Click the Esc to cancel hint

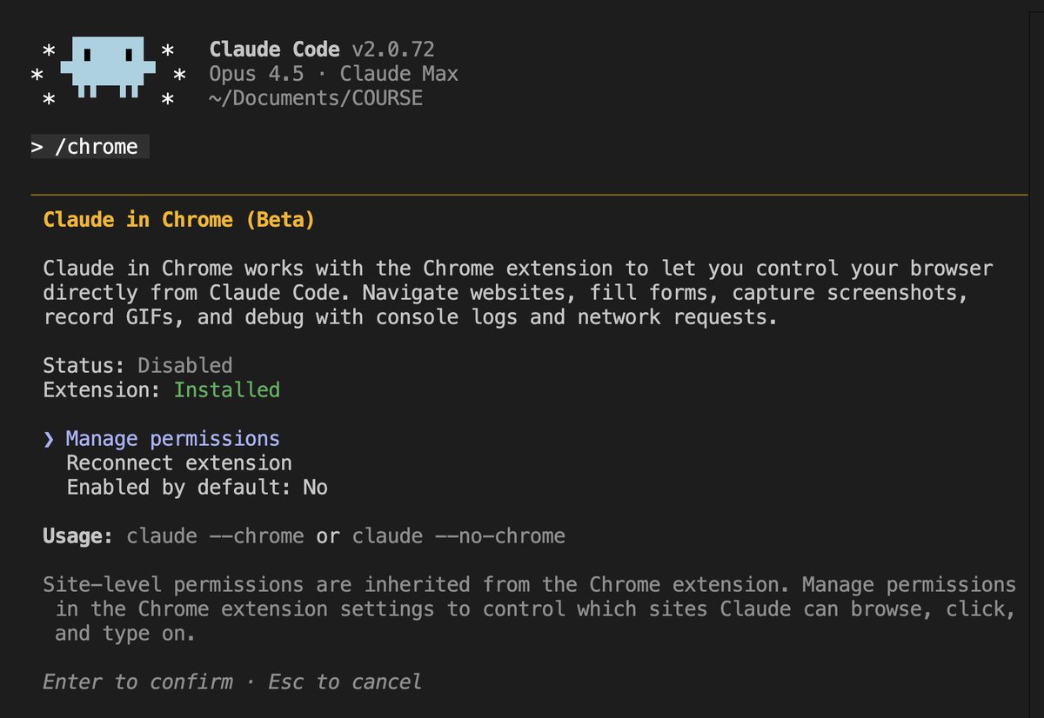click(x=345, y=682)
